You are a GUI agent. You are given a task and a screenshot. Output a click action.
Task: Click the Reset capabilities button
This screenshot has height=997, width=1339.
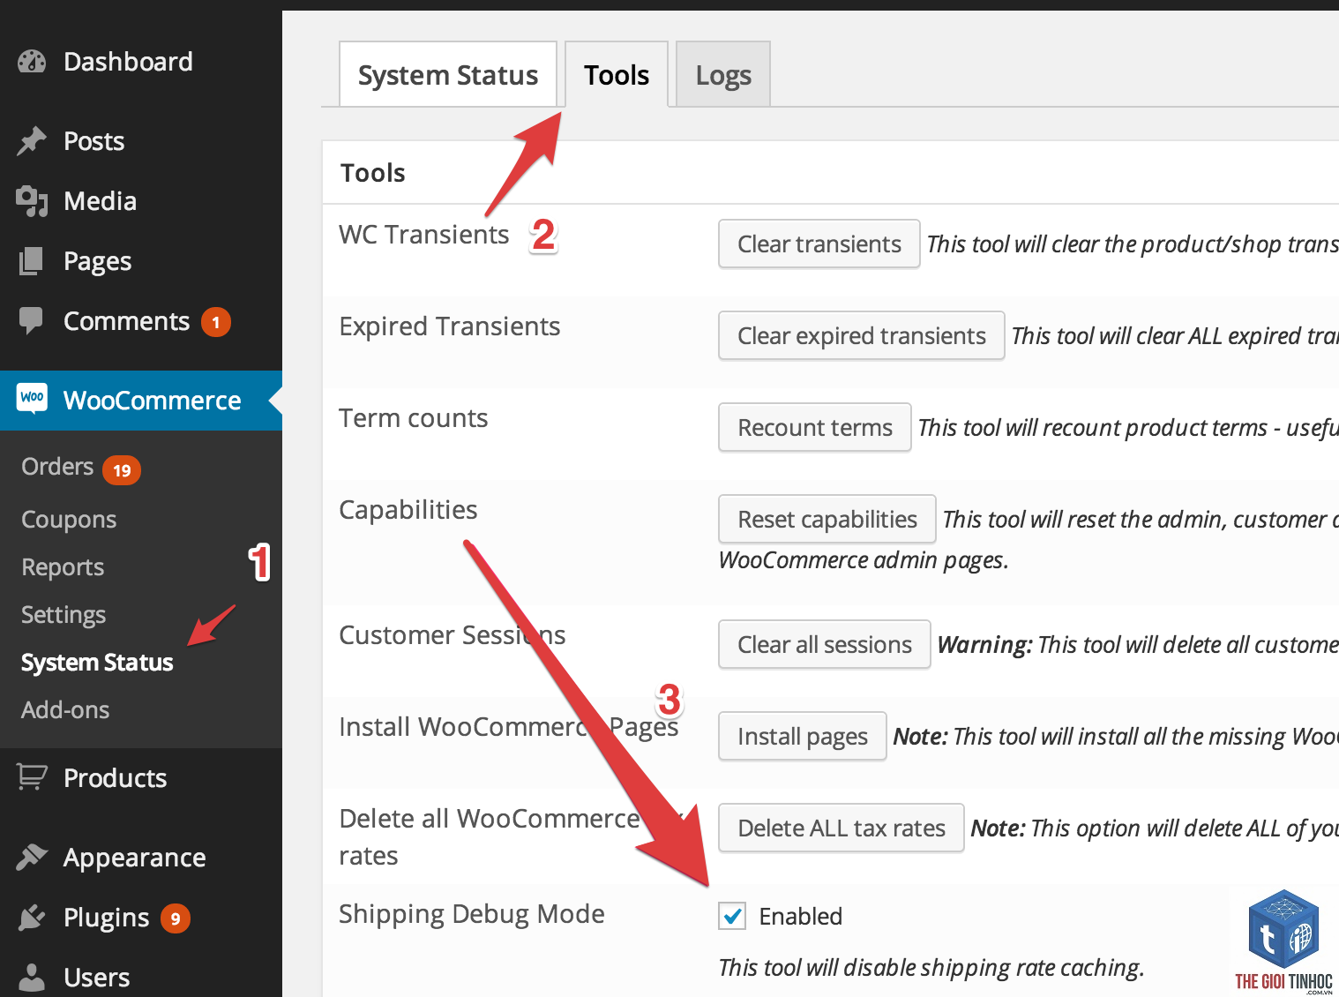pyautogui.click(x=827, y=519)
